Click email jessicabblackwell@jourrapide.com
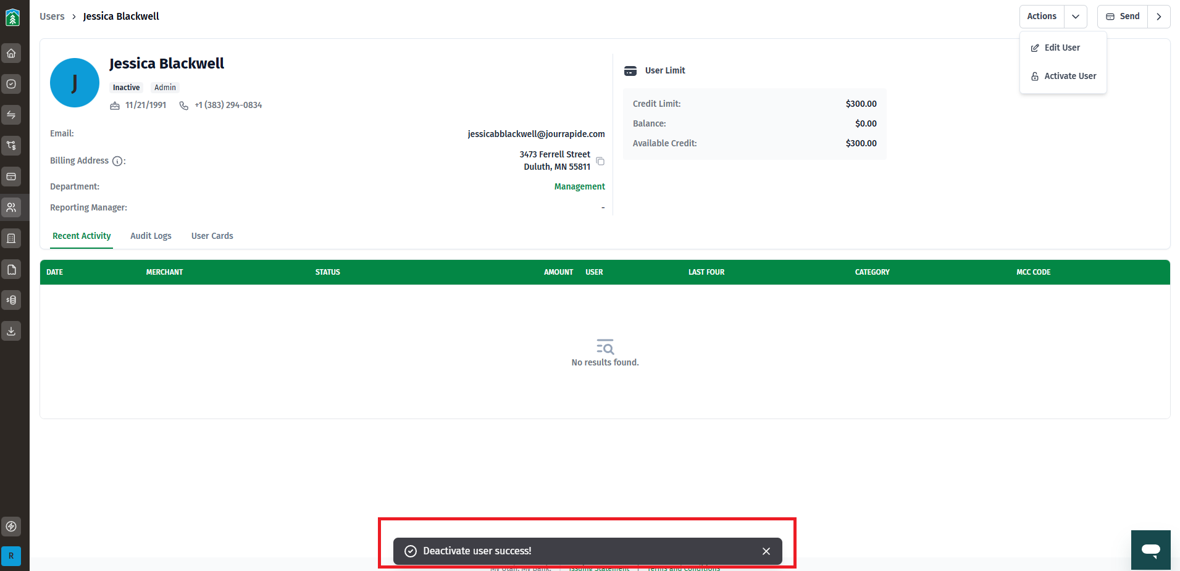Image resolution: width=1180 pixels, height=571 pixels. (536, 134)
